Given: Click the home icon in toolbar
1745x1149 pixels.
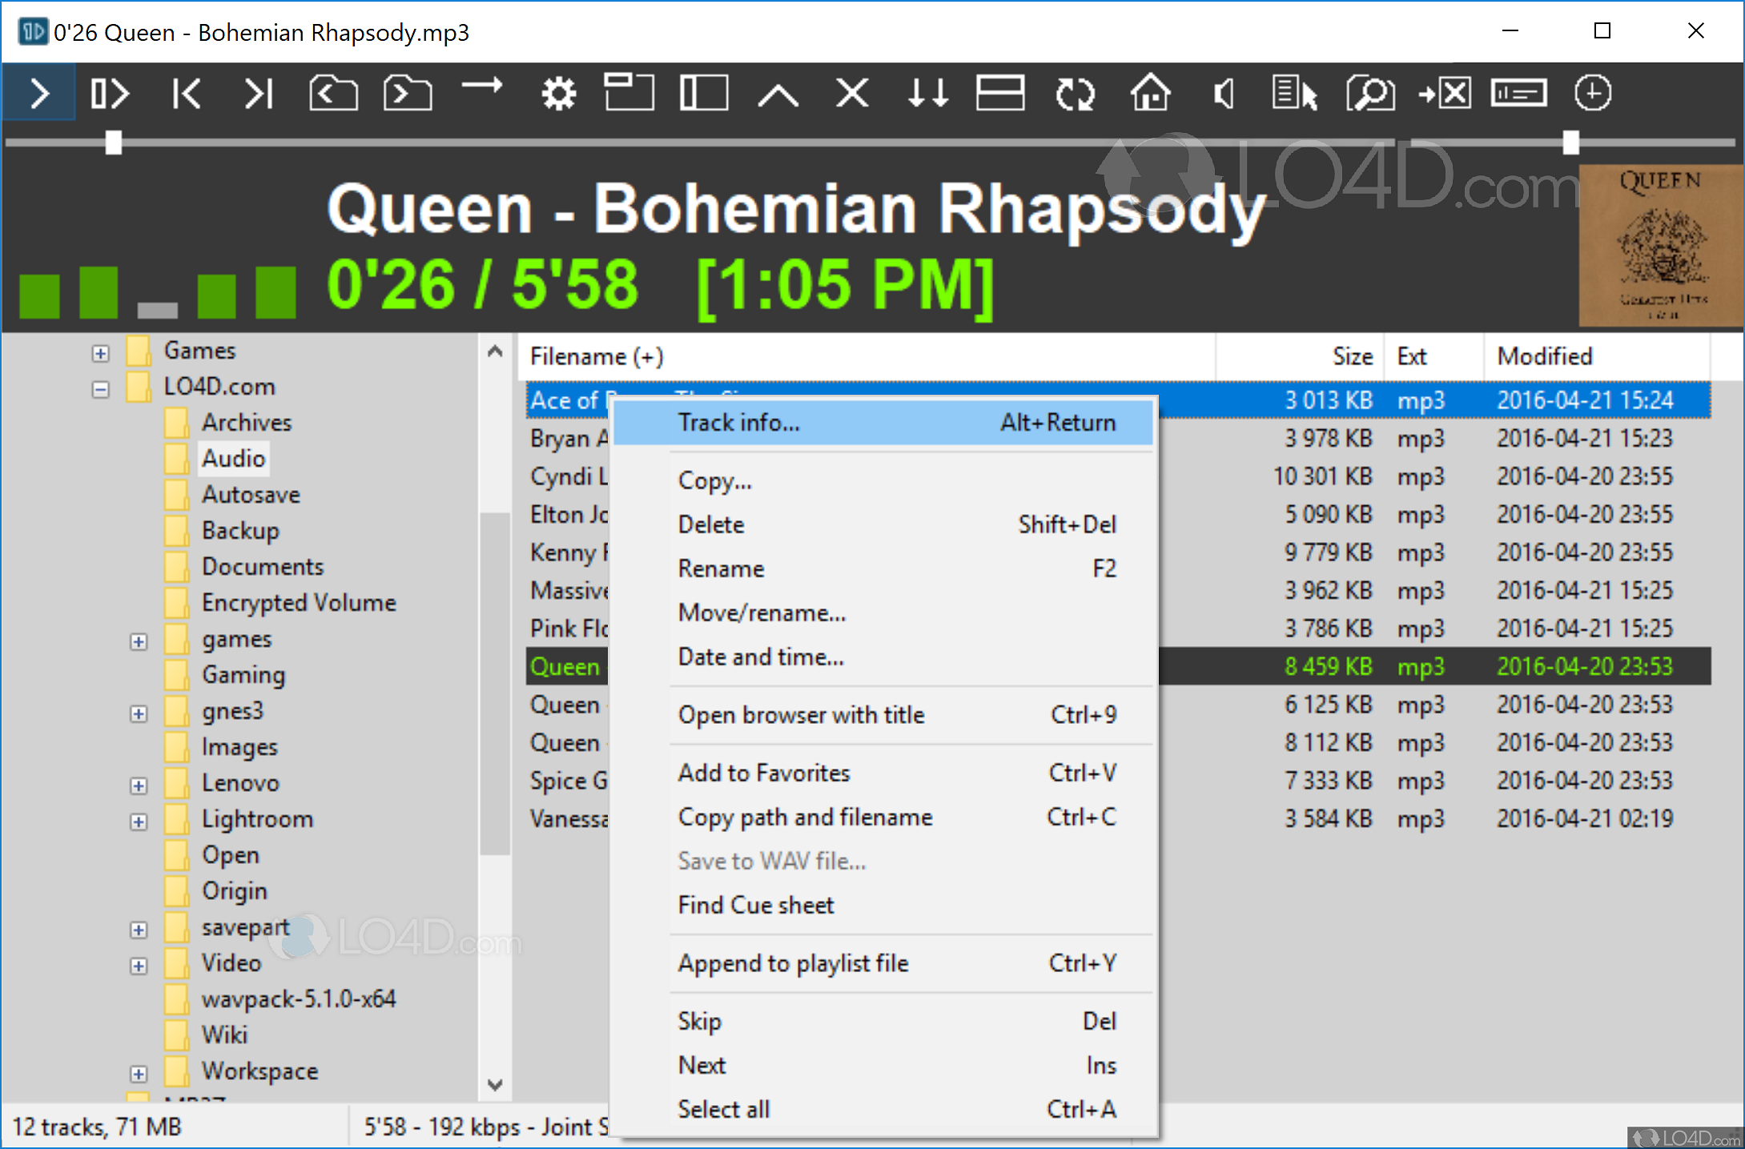Looking at the screenshot, I should pyautogui.click(x=1150, y=94).
